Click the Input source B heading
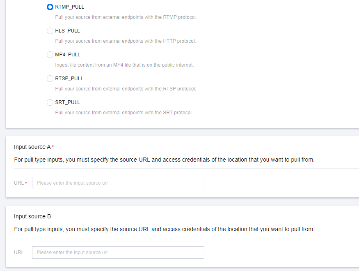Image resolution: width=359 pixels, height=271 pixels. click(32, 216)
